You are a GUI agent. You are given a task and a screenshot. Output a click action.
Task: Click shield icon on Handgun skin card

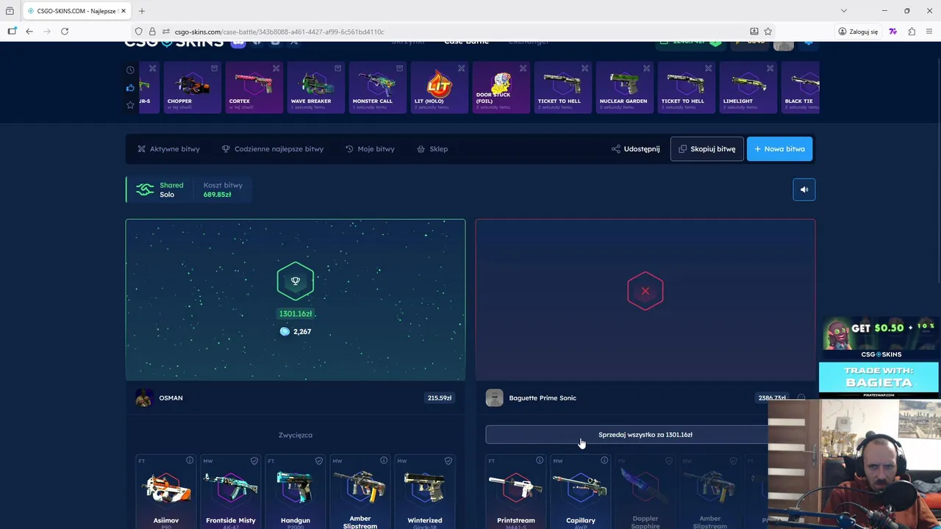click(319, 461)
